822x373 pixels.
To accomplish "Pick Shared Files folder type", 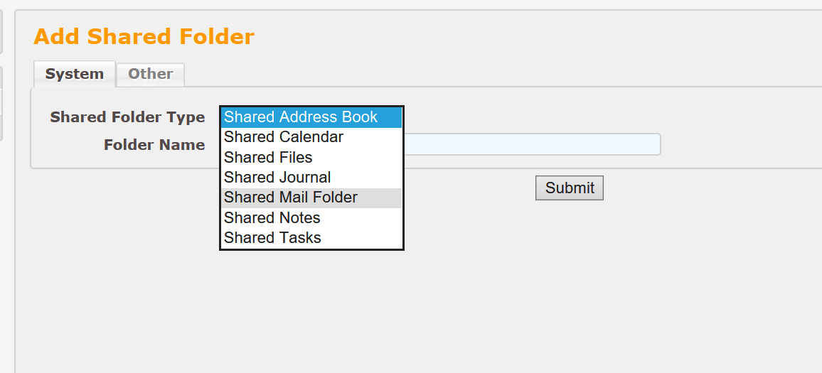I will pos(268,157).
